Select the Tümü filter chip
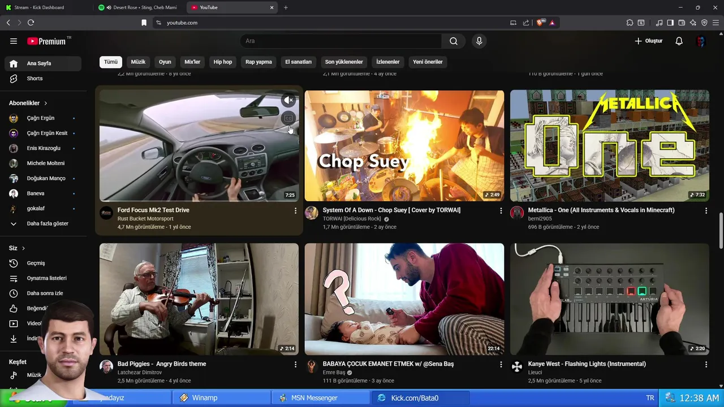The image size is (724, 407). pos(111,62)
